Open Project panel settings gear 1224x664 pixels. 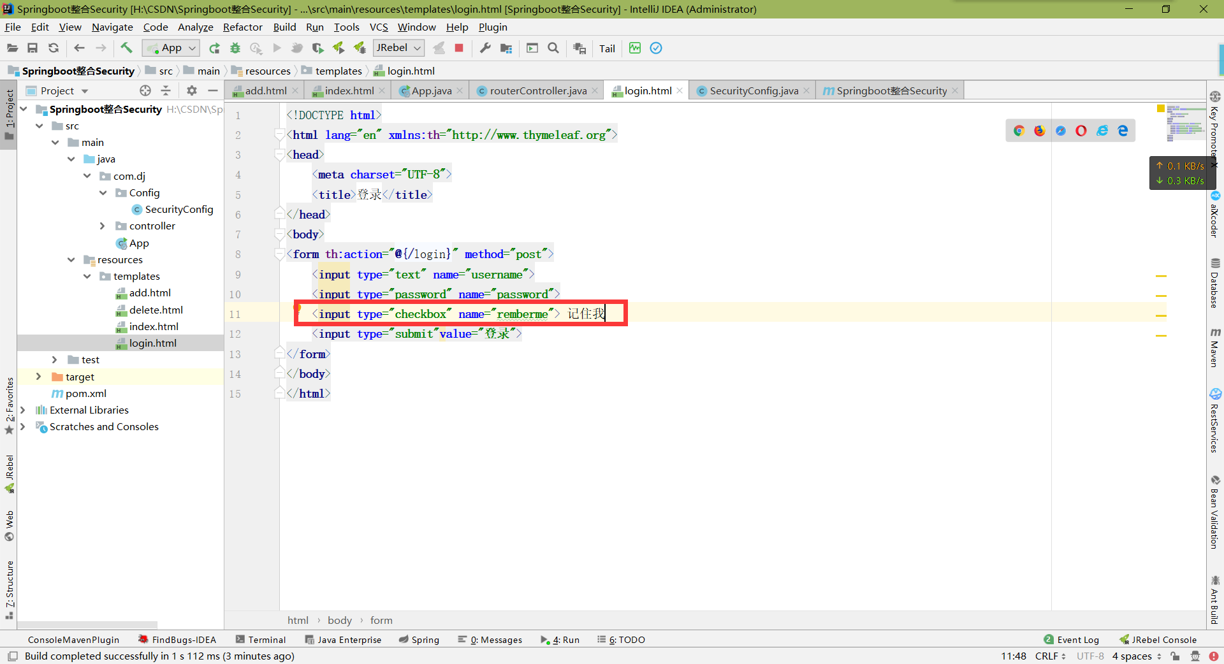[x=192, y=90]
